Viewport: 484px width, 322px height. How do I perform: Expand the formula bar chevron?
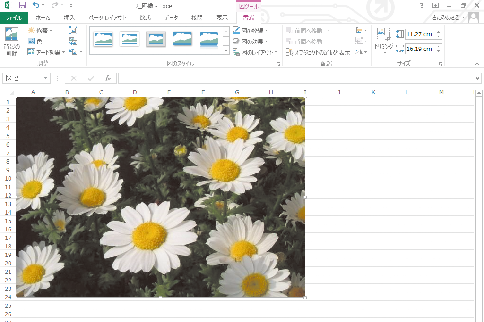coord(477,78)
